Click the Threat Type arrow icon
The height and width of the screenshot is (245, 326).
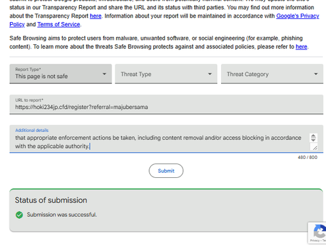click(210, 74)
